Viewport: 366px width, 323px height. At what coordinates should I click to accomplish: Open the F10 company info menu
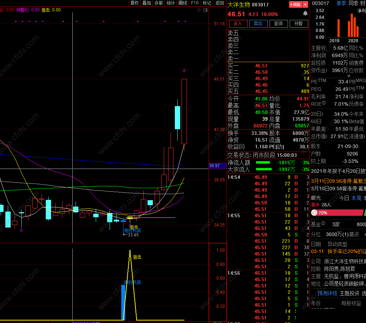pyautogui.click(x=195, y=3)
